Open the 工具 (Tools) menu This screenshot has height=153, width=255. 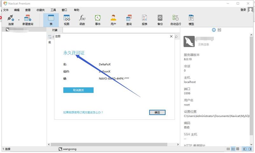click(53, 10)
